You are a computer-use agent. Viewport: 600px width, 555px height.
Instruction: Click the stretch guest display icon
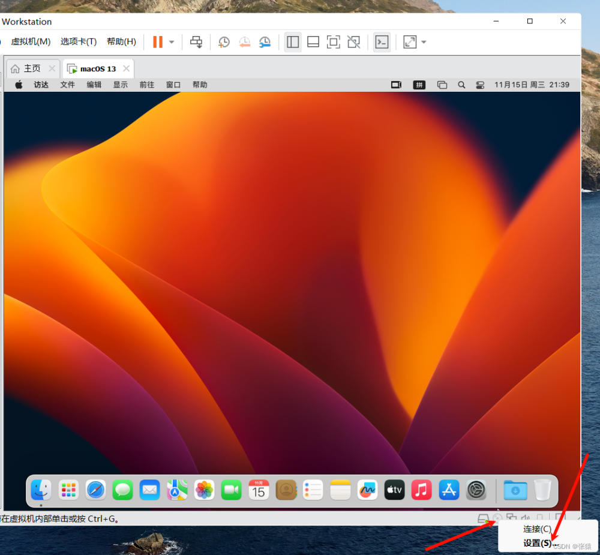(x=410, y=42)
